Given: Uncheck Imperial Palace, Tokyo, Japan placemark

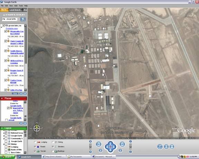Looking at the screenshot, I should click(8, 108).
